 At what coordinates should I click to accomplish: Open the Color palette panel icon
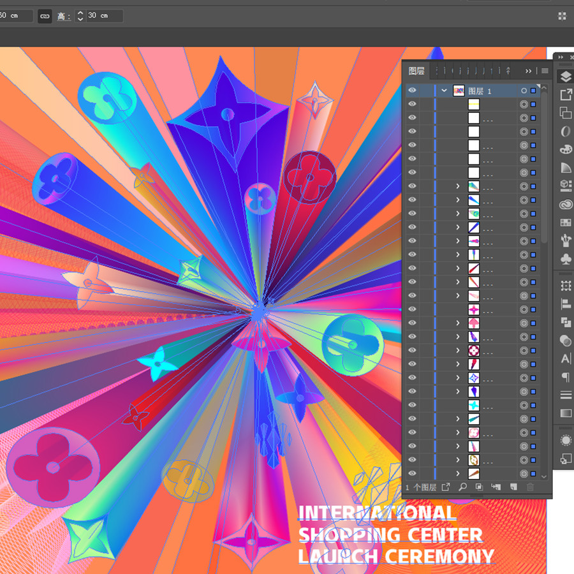(566, 149)
